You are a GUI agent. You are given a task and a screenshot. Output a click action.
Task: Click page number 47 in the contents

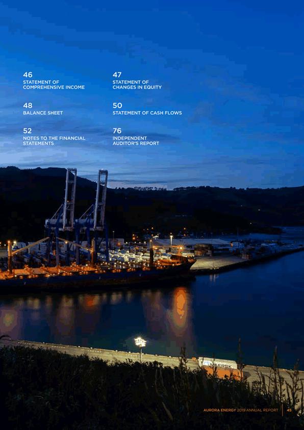[x=117, y=74]
